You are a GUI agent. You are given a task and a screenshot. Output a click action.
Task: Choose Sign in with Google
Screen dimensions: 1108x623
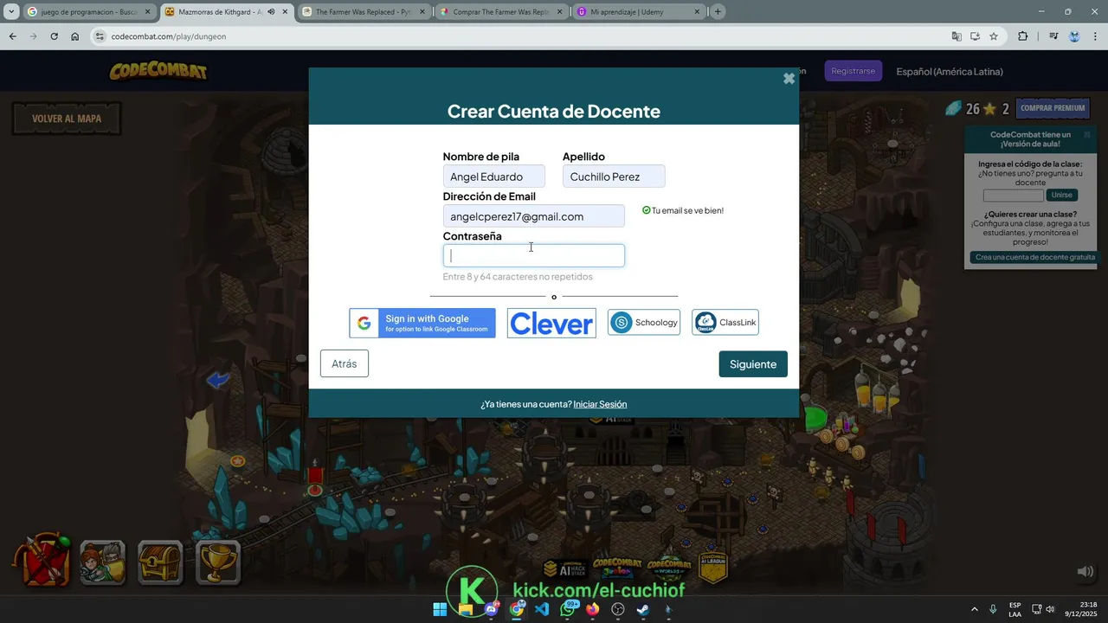422,323
